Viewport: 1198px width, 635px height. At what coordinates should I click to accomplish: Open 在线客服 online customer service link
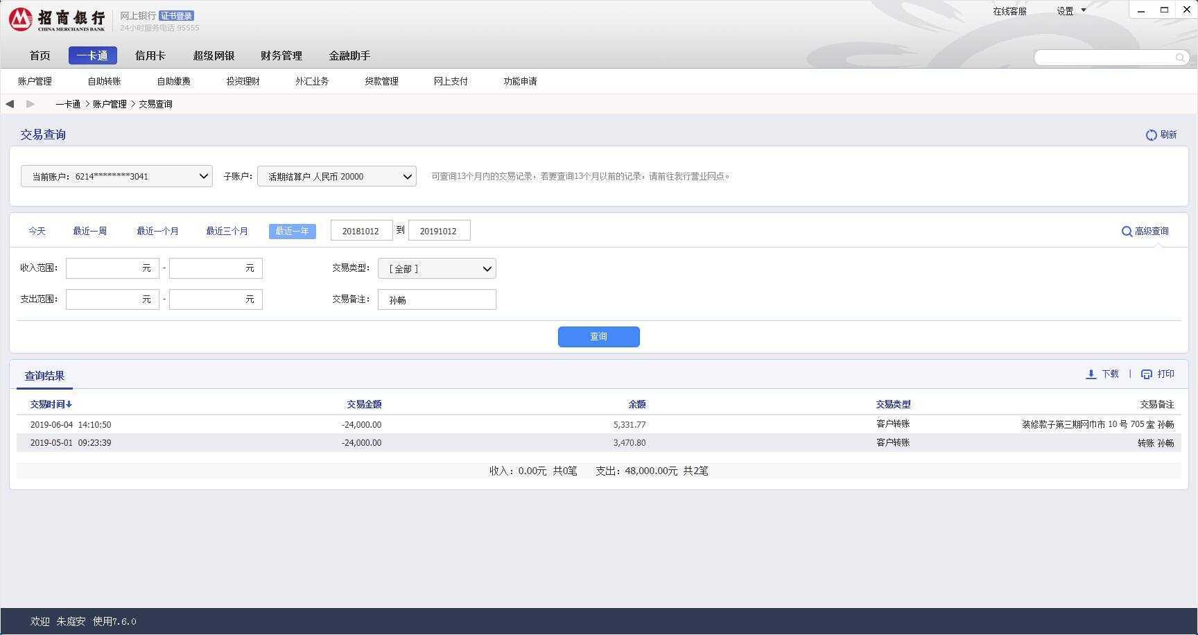[x=1009, y=11]
